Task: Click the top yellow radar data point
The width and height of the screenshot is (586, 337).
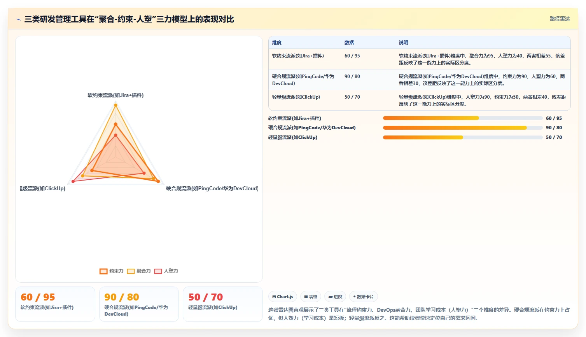Action: pos(115,105)
